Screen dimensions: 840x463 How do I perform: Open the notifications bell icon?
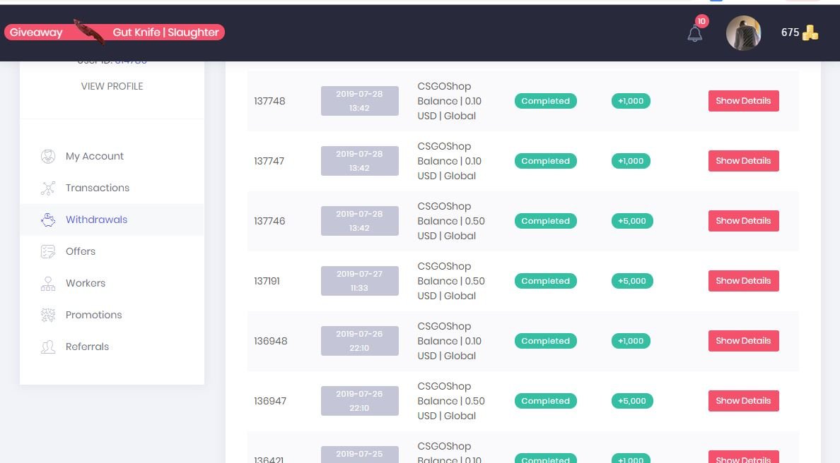point(695,33)
